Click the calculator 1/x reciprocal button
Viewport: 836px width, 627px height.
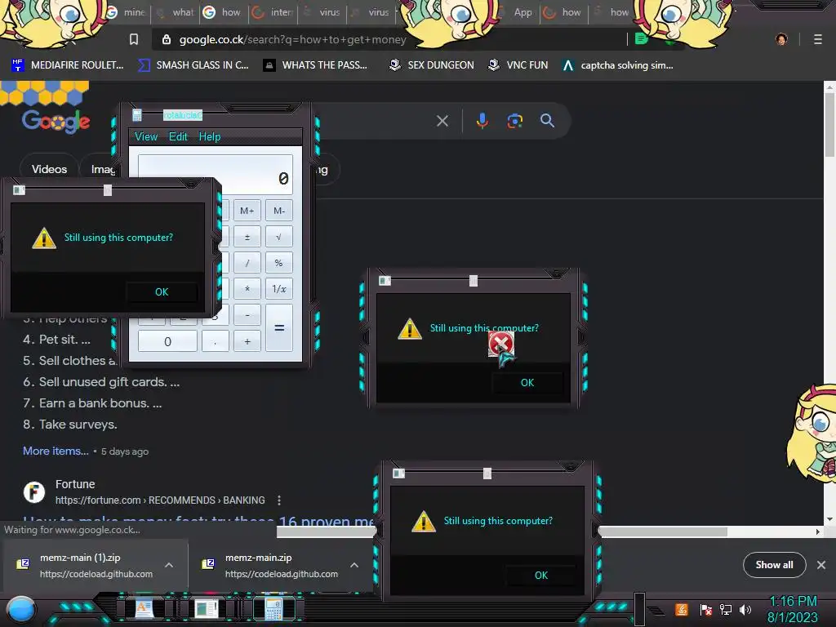click(279, 288)
